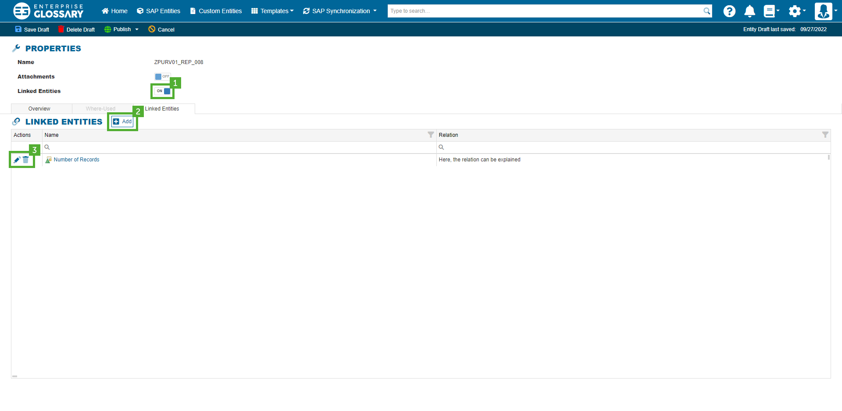Open the user profile avatar icon
The height and width of the screenshot is (411, 842).
pos(823,11)
